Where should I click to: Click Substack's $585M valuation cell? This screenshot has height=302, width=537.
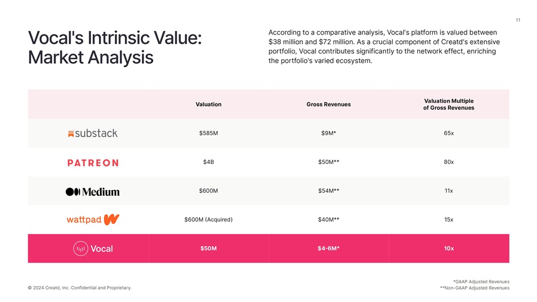coord(208,133)
